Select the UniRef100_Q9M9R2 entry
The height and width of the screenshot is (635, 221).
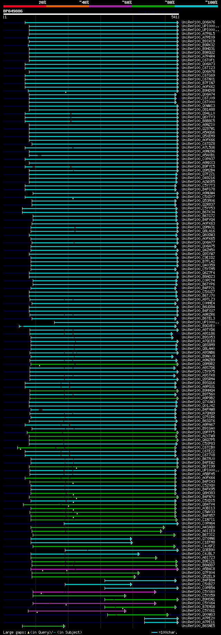pyautogui.click(x=198, y=364)
